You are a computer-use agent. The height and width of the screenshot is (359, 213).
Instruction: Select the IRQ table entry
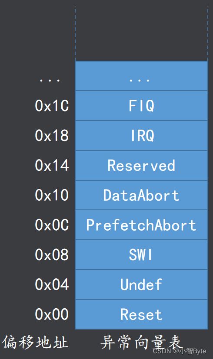coord(141,135)
